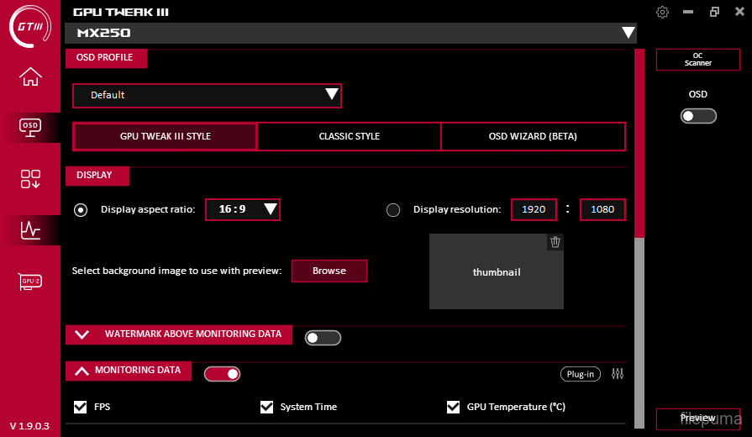
Task: Click the Browse button
Action: point(329,271)
